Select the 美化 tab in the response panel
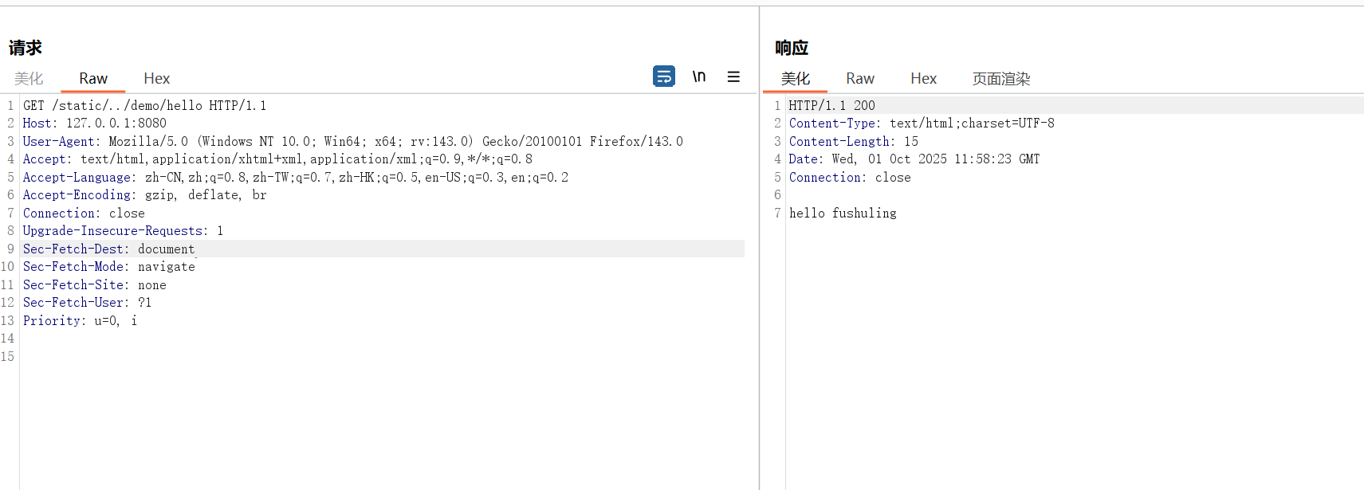The height and width of the screenshot is (490, 1364). 795,78
